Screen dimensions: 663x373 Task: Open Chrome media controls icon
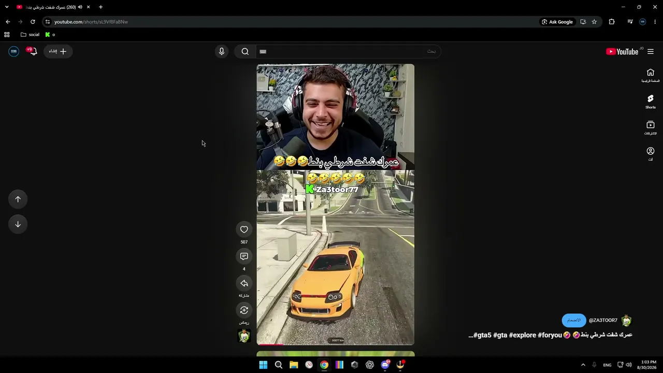tap(630, 22)
